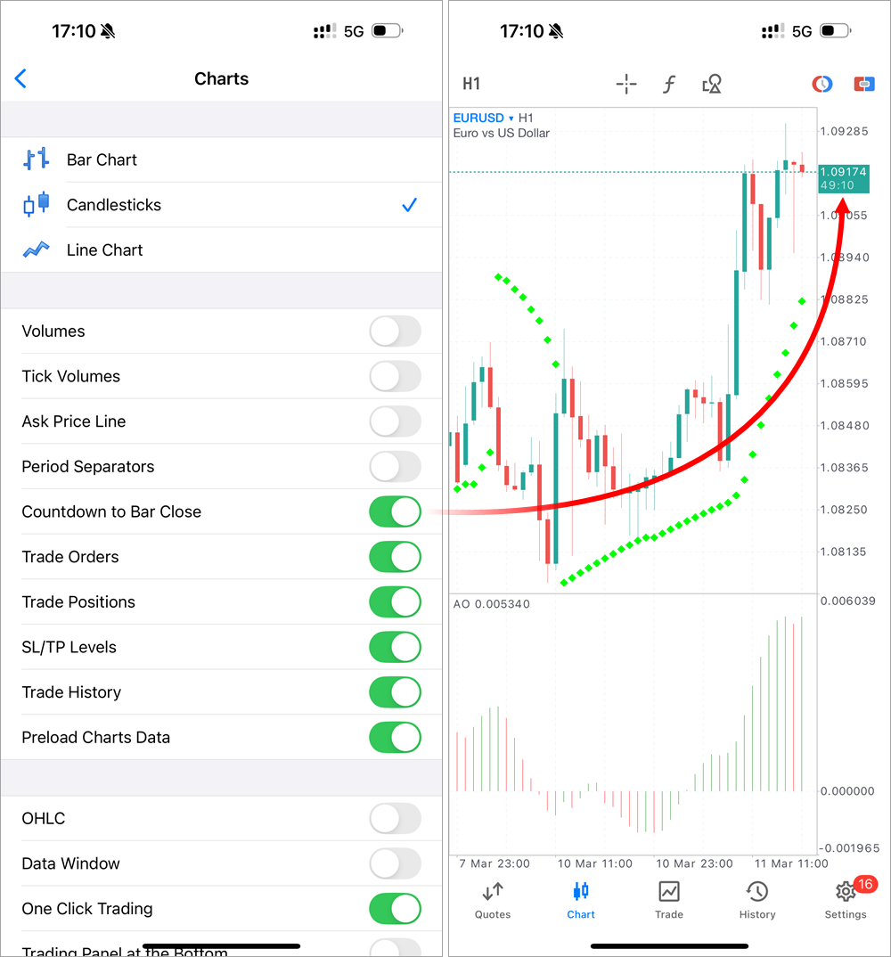Turn off Countdown to Bar Close
The width and height of the screenshot is (891, 957).
395,512
